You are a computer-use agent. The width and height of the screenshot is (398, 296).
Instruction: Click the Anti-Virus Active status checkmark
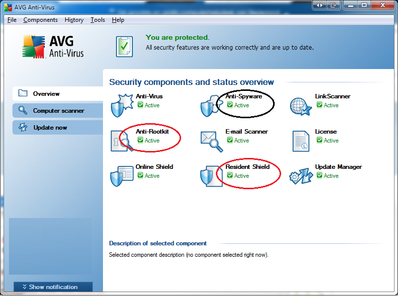(x=140, y=105)
